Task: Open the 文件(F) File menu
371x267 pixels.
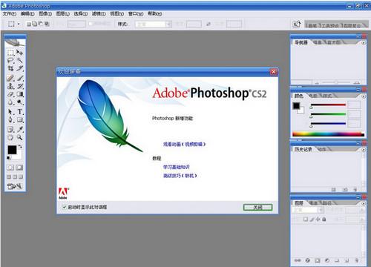Action: [x=10, y=14]
